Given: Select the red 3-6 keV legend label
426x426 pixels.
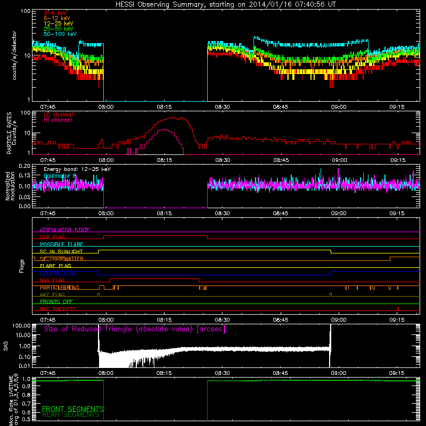Looking at the screenshot, I should 55,13.
